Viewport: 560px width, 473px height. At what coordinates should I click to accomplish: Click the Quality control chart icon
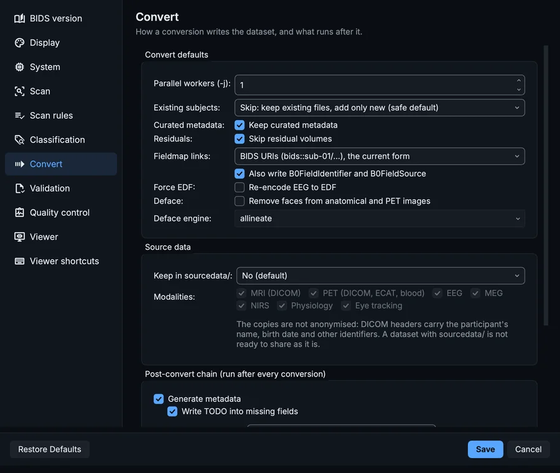tap(20, 213)
